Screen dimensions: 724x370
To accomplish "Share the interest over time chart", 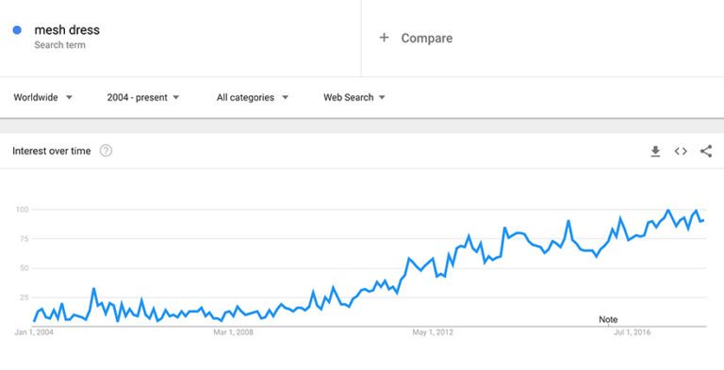I will 706,152.
